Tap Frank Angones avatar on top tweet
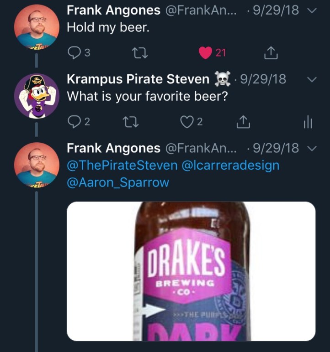This screenshot has height=352, width=330. pos(36,27)
